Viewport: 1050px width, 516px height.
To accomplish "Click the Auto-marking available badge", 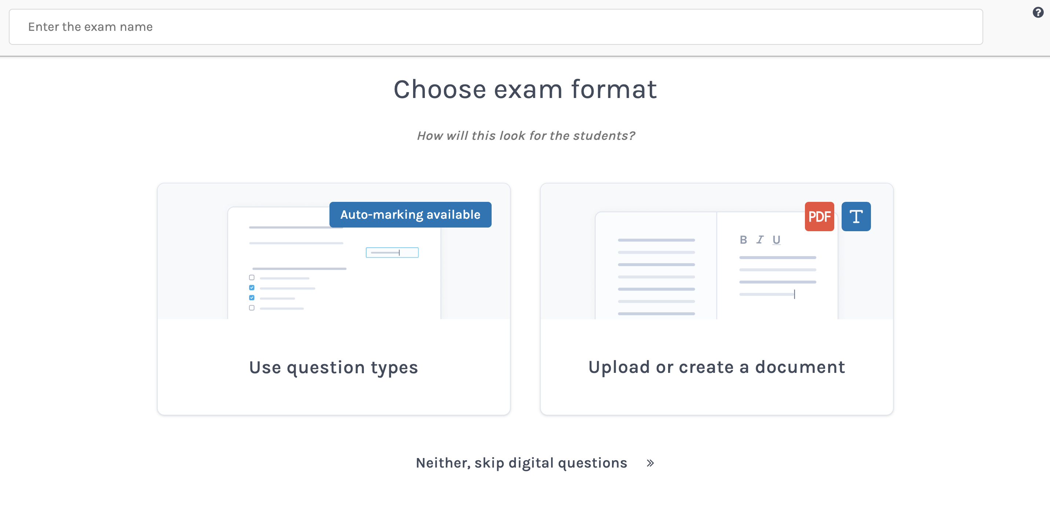I will coord(410,215).
